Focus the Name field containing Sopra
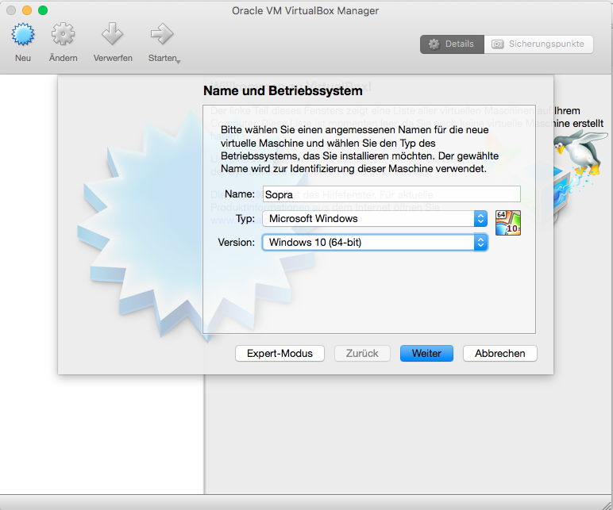This screenshot has width=613, height=510. [x=391, y=194]
